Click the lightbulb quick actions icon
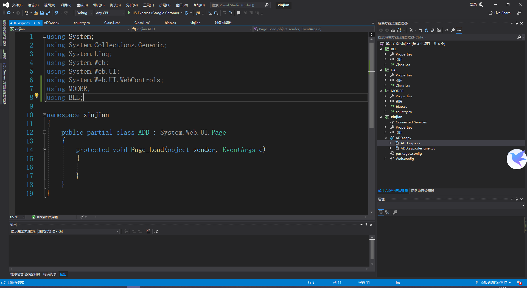The height and width of the screenshot is (288, 527). (37, 96)
